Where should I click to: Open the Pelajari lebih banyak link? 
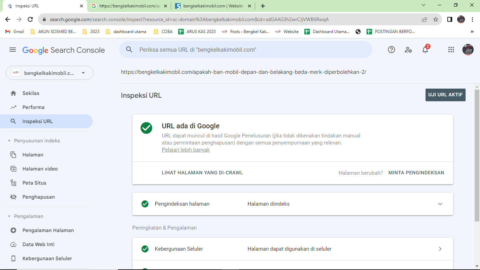186,150
